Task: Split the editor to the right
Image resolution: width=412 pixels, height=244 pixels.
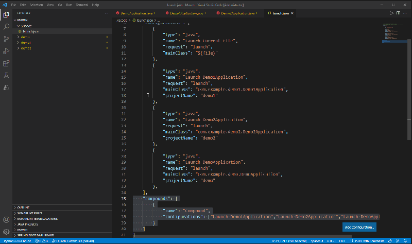Action: 398,13
